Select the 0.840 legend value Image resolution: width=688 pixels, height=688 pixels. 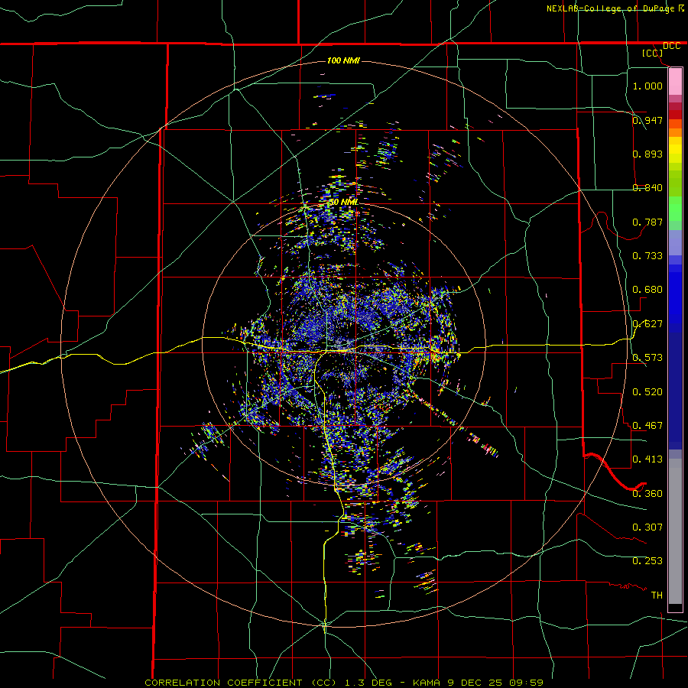(x=647, y=188)
